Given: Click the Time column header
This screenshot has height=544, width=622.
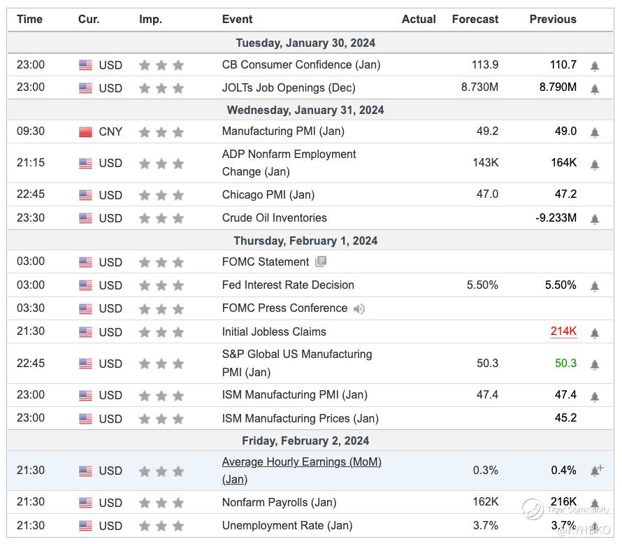Looking at the screenshot, I should pyautogui.click(x=29, y=19).
